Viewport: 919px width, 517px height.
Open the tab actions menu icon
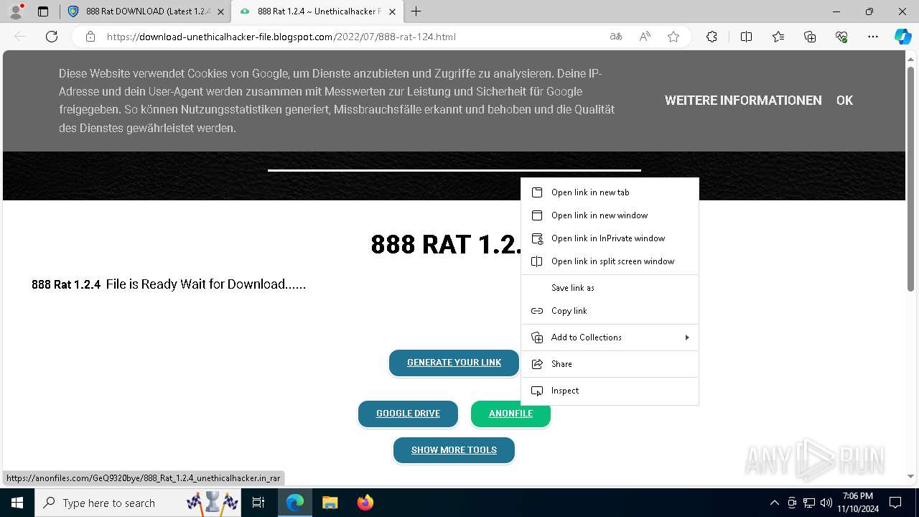pos(43,11)
